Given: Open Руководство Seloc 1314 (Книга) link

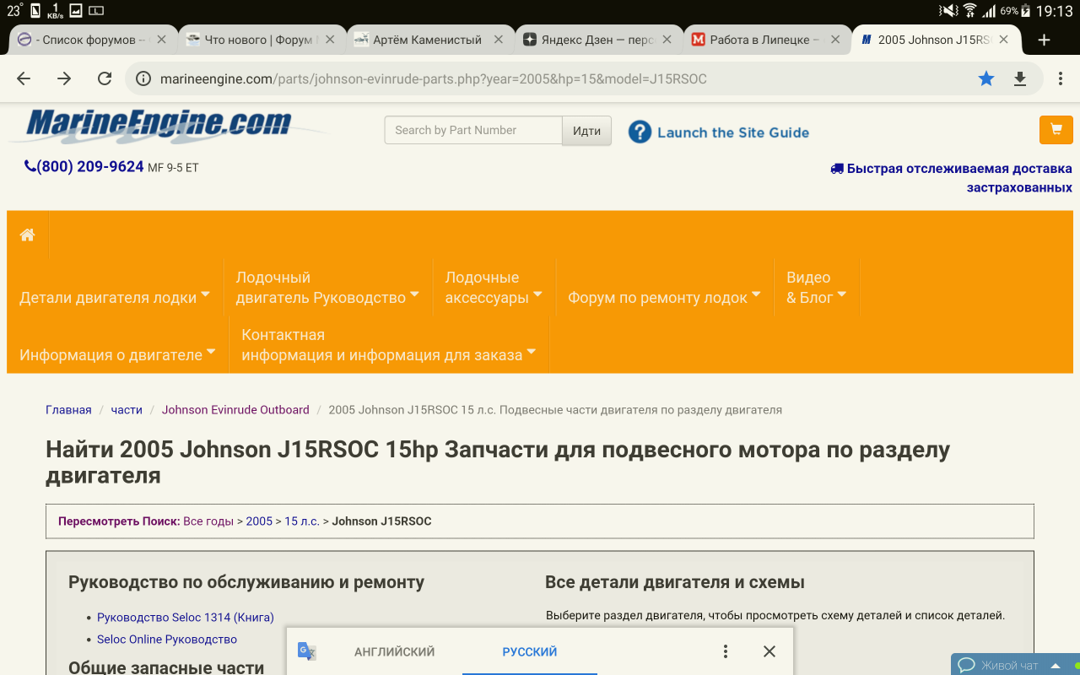Looking at the screenshot, I should pyautogui.click(x=185, y=617).
